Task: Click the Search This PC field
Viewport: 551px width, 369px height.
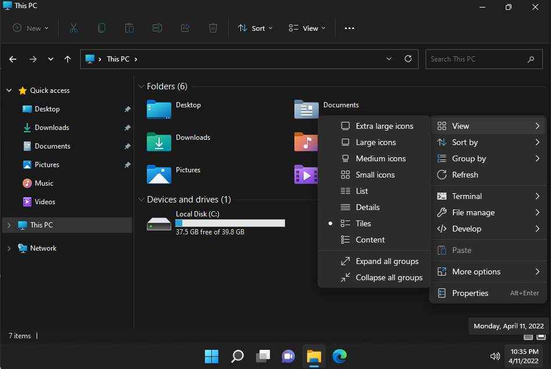Action: point(476,59)
